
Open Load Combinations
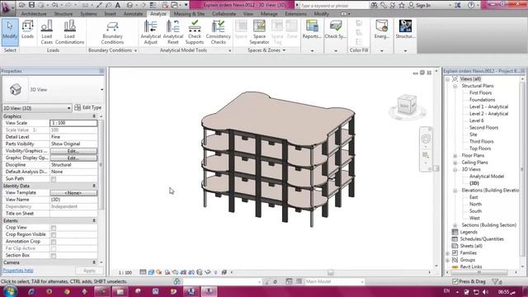tap(69, 32)
